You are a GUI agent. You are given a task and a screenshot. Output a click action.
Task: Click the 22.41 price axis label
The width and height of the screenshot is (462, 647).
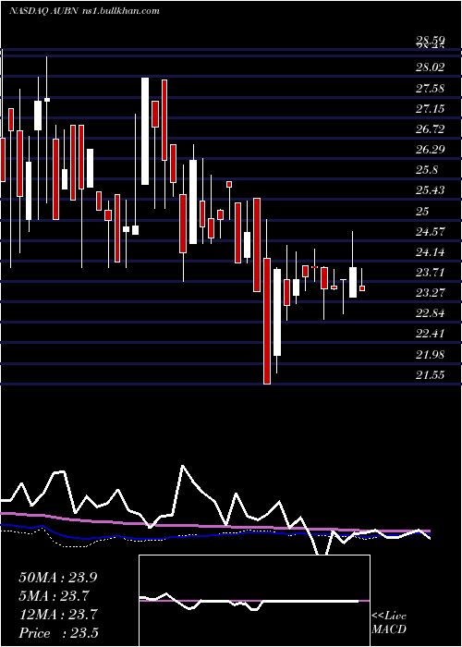tap(431, 333)
